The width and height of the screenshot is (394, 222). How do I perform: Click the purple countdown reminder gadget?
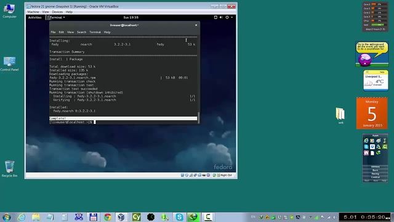click(372, 54)
